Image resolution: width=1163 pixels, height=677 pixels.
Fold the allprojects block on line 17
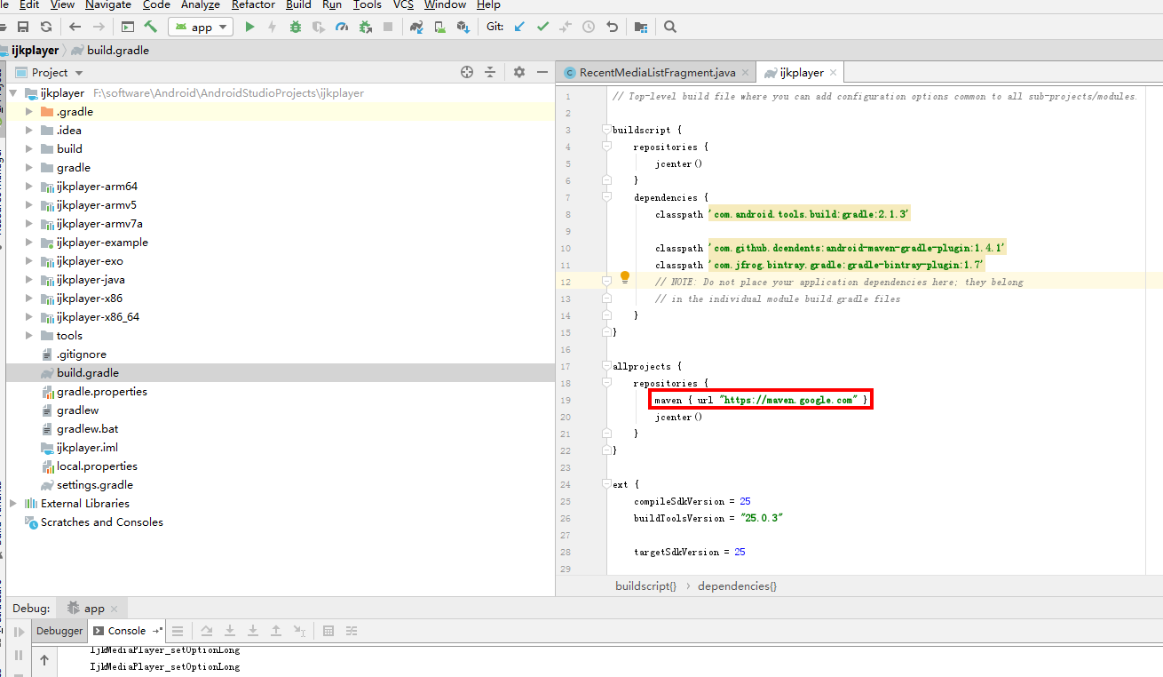pyautogui.click(x=606, y=366)
